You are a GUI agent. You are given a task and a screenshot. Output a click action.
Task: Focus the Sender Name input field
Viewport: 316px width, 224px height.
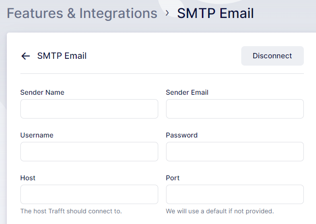coord(89,109)
